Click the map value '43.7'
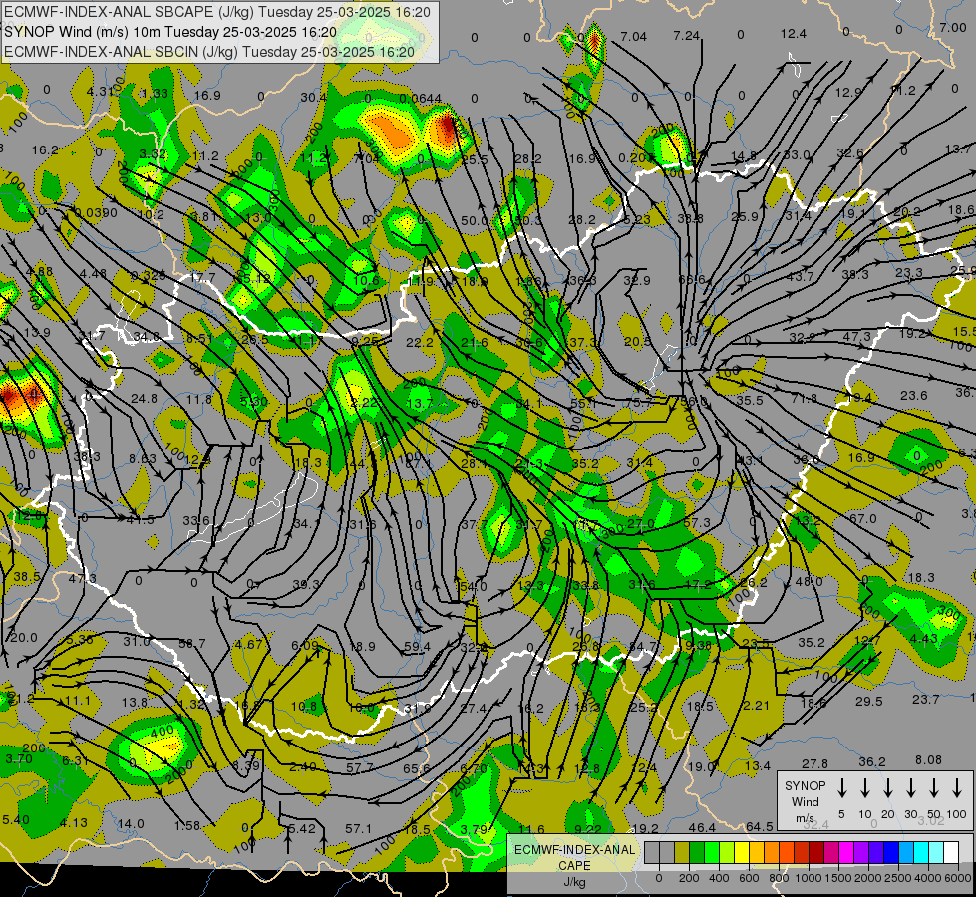The image size is (976, 897). coord(800,276)
